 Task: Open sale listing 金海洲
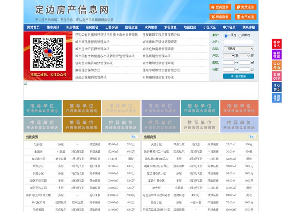pyautogui.click(x=38, y=152)
